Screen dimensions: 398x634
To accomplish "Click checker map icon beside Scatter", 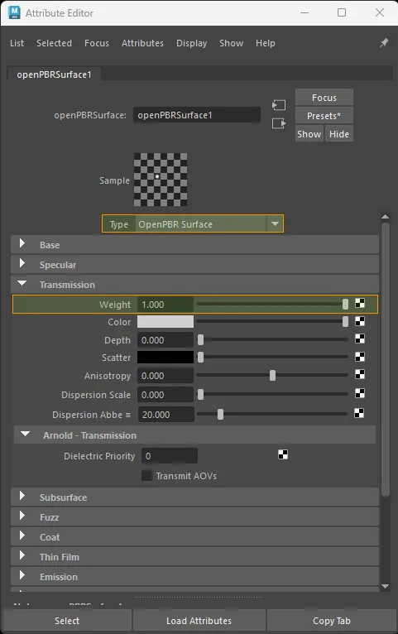I will pos(360,357).
